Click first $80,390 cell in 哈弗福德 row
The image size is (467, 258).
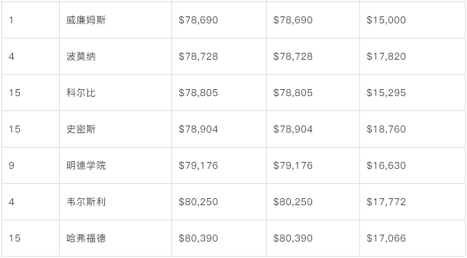click(219, 238)
